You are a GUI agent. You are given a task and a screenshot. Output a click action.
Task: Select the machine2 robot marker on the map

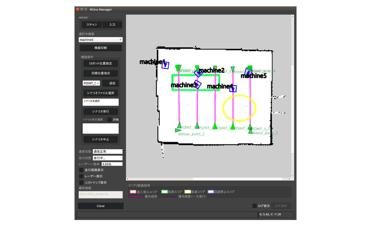(198, 73)
